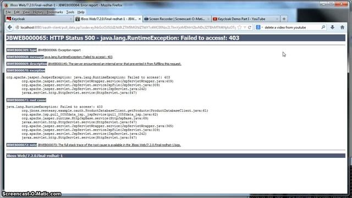Click the JspServletWrapper.java:409 stack line
The width and height of the screenshot is (352, 198).
[x=97, y=81]
